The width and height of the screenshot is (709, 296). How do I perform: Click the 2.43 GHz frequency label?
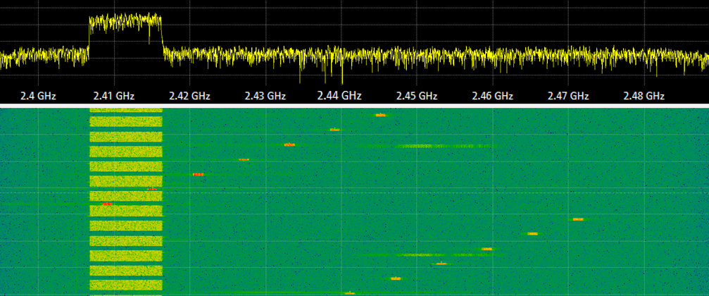point(265,96)
